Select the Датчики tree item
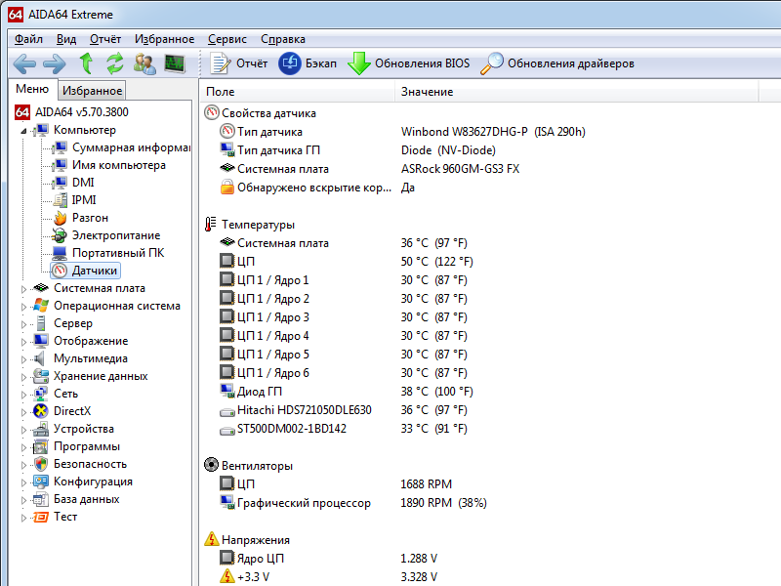Image resolution: width=781 pixels, height=586 pixels. (94, 271)
